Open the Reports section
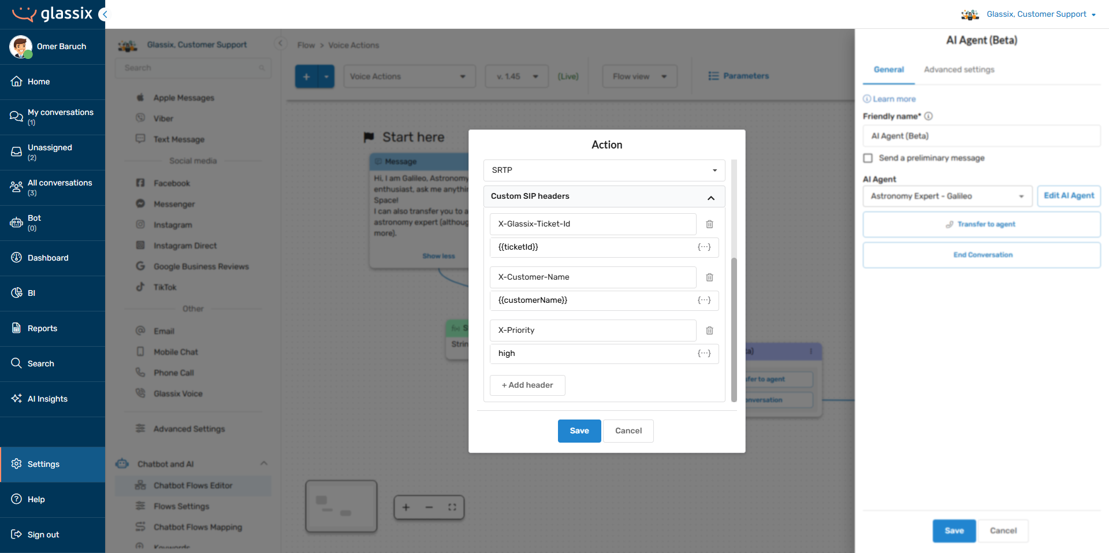Viewport: 1109px width, 553px height. (x=53, y=328)
